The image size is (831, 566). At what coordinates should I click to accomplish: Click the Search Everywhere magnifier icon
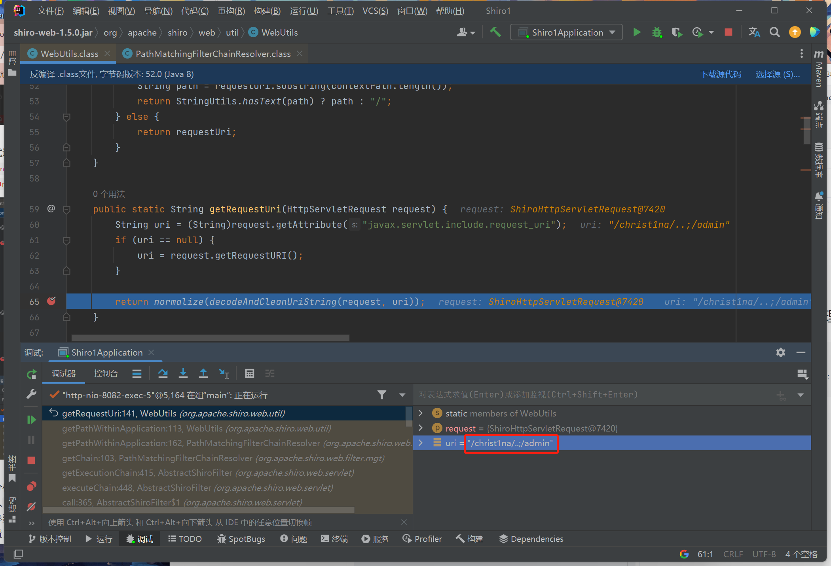coord(774,32)
